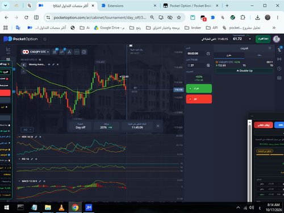284x213 pixels.
Task: Click the red stop button in bot panel
Action: 264,125
